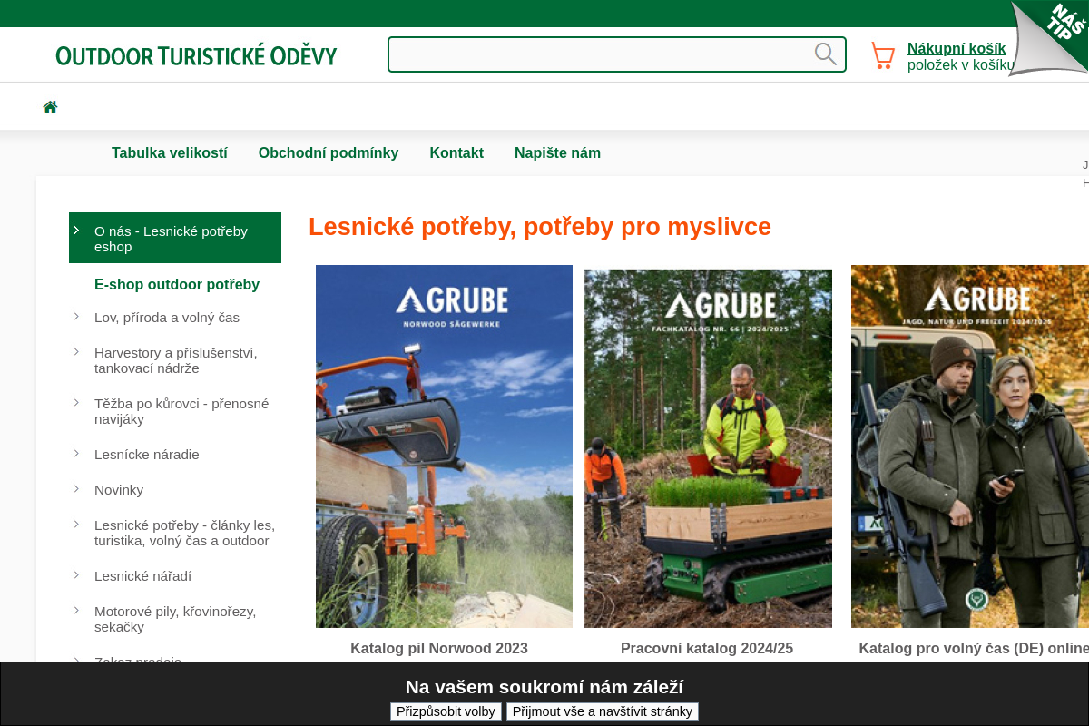Open the Kontakt menu item
Viewport: 1089px width, 726px height.
coord(456,152)
